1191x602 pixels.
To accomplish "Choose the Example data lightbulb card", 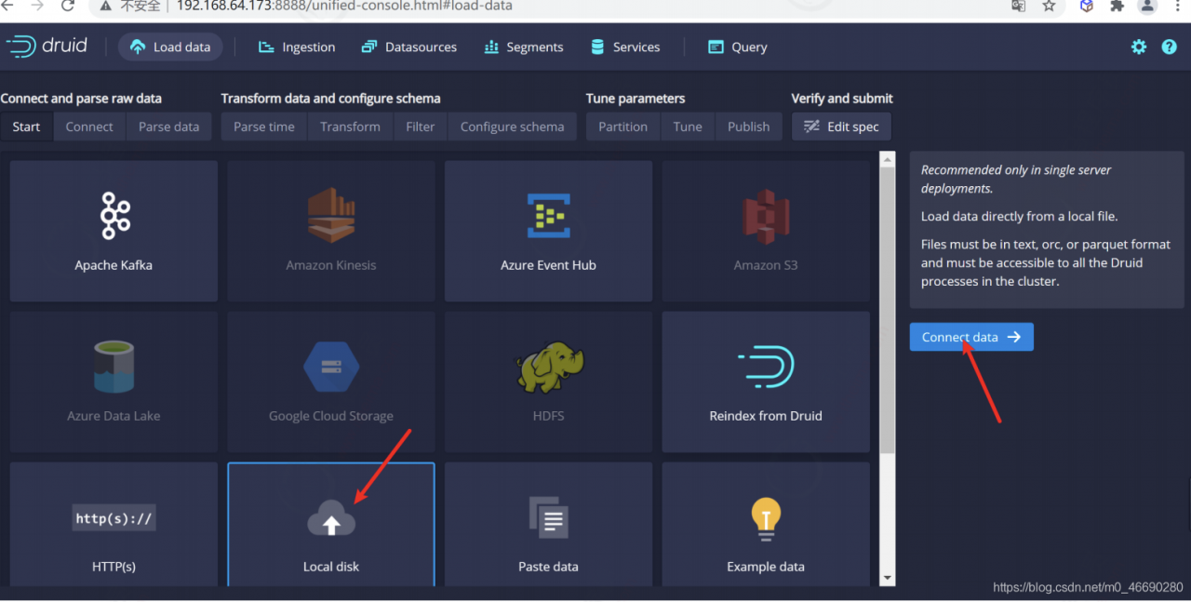I will tap(766, 525).
